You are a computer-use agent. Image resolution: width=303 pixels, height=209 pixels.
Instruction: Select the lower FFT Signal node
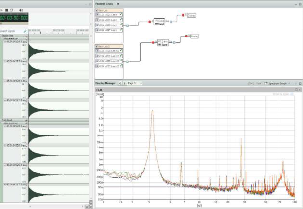click(163, 43)
